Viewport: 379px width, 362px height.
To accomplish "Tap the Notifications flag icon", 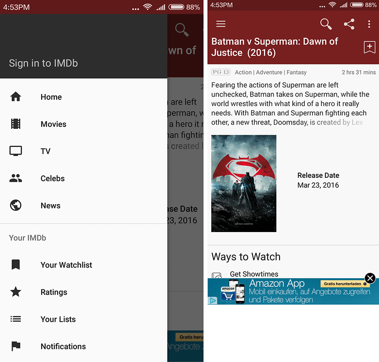I will (x=16, y=346).
